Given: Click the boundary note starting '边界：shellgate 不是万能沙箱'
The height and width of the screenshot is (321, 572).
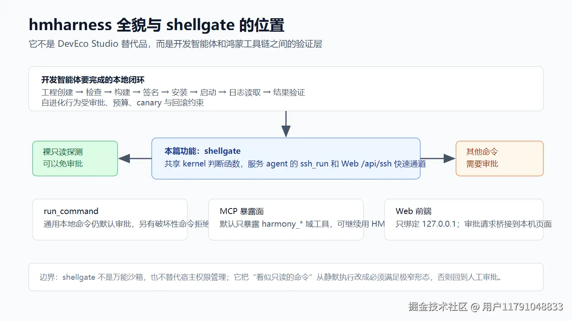Looking at the screenshot, I should point(271,277).
